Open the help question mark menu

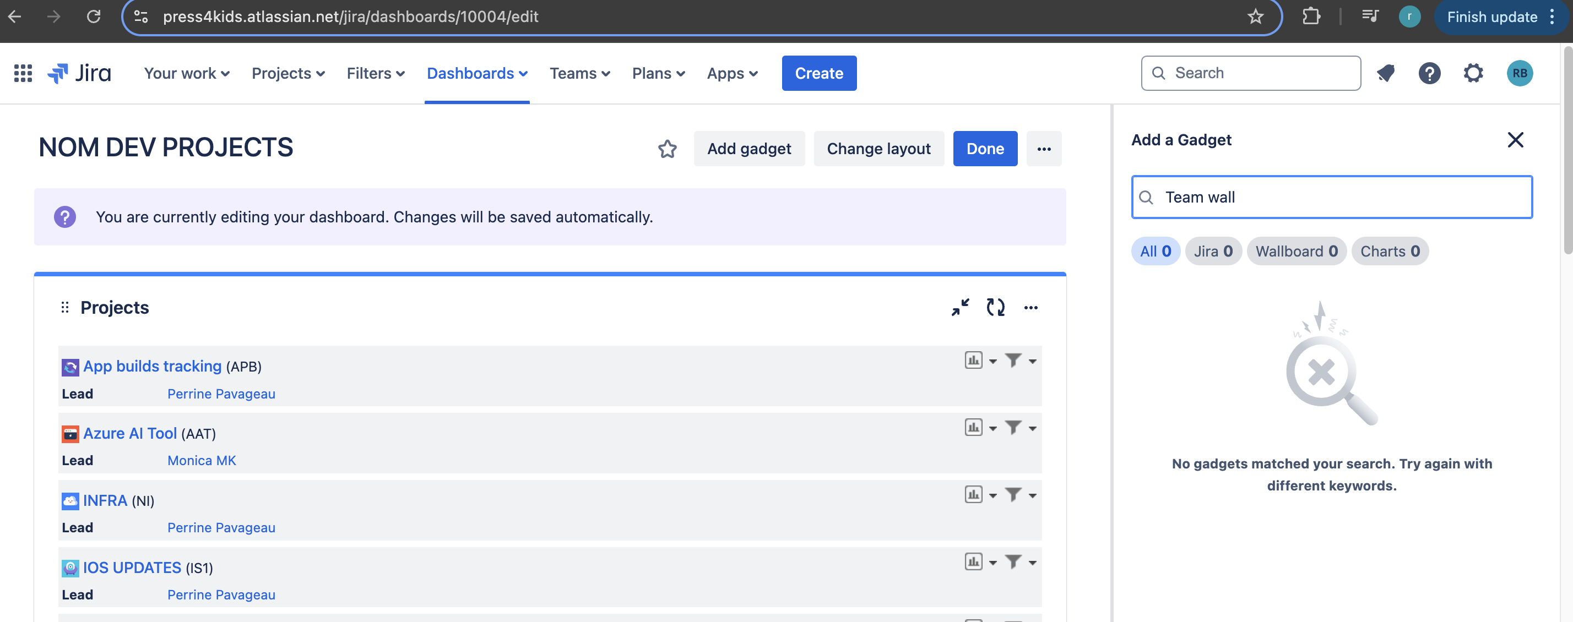click(1429, 73)
